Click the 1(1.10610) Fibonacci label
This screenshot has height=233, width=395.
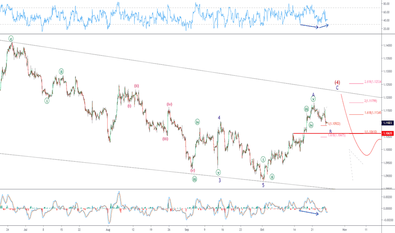coord(370,132)
